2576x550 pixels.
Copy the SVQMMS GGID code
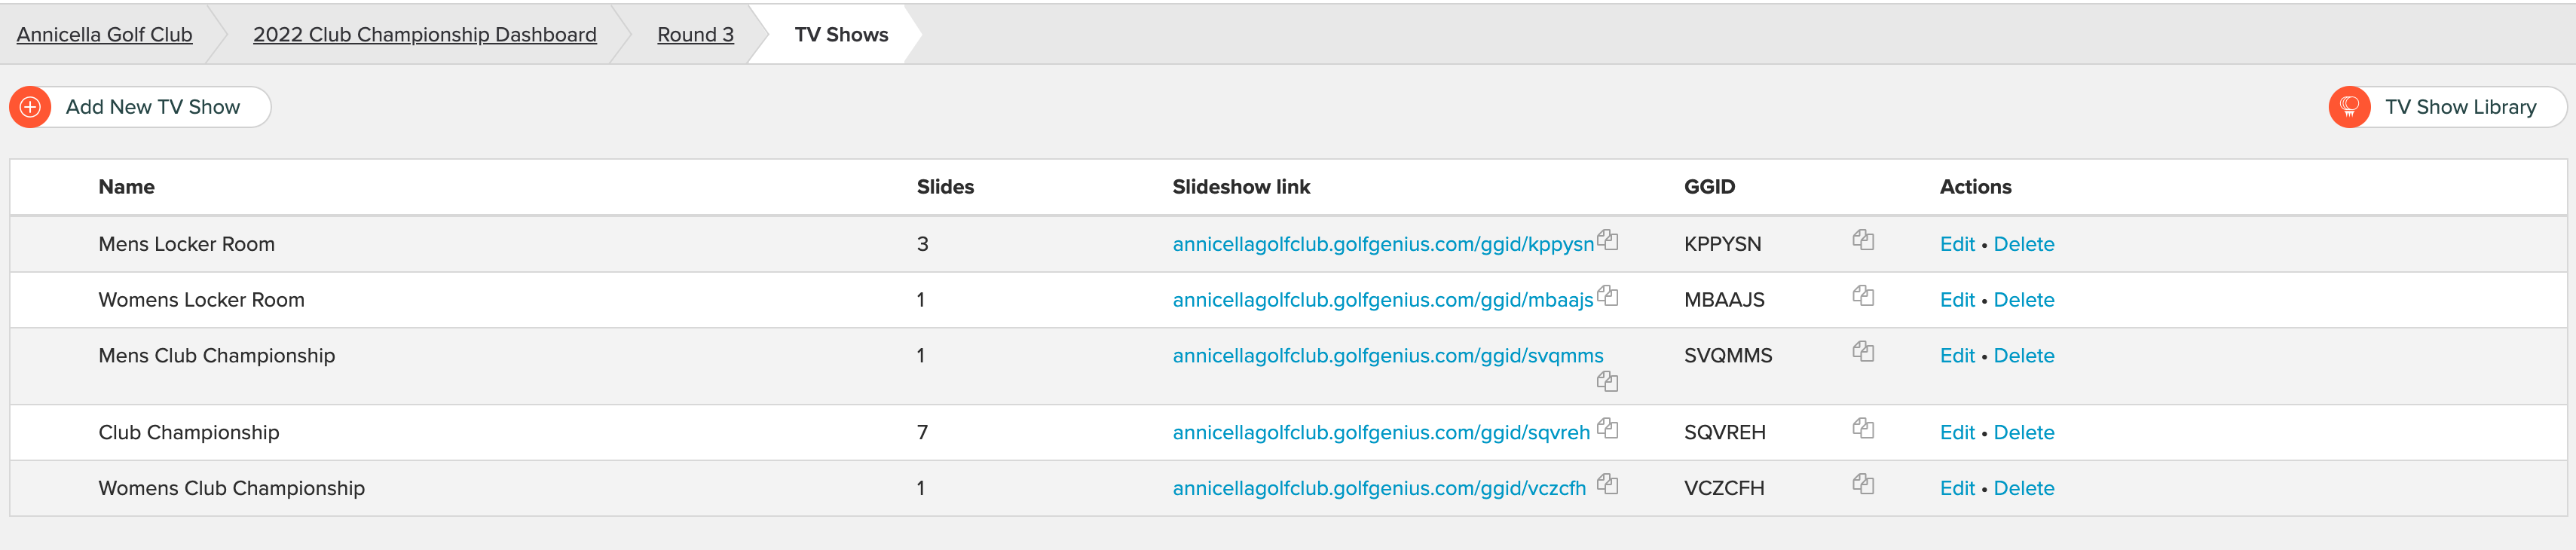tap(1862, 352)
